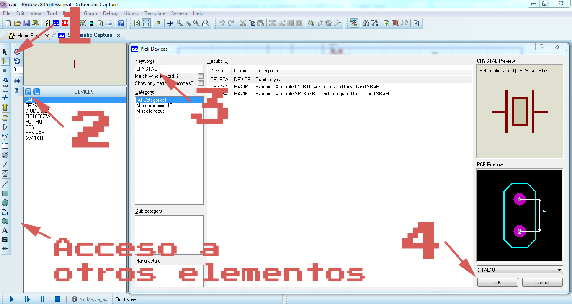The width and height of the screenshot is (572, 304).
Task: Close the Schematic Capture tab
Action: [x=119, y=36]
